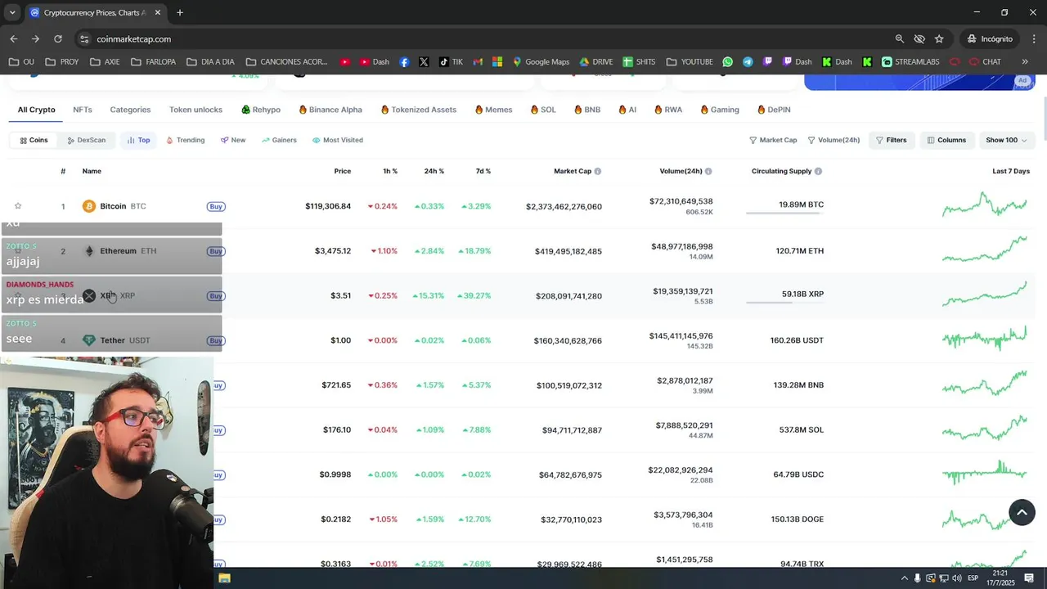Switch to the NFTs tab
The height and width of the screenshot is (589, 1047).
point(82,110)
